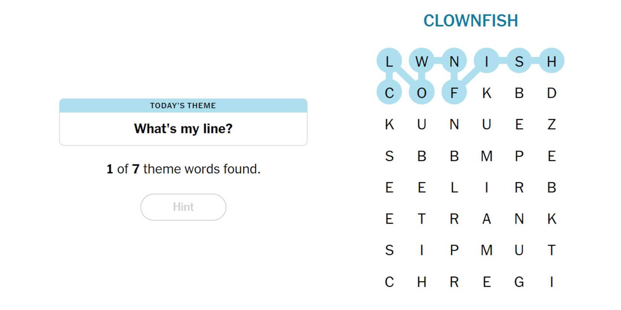Select the H in the bottom row
Image resolution: width=621 pixels, height=310 pixels.
click(x=422, y=282)
